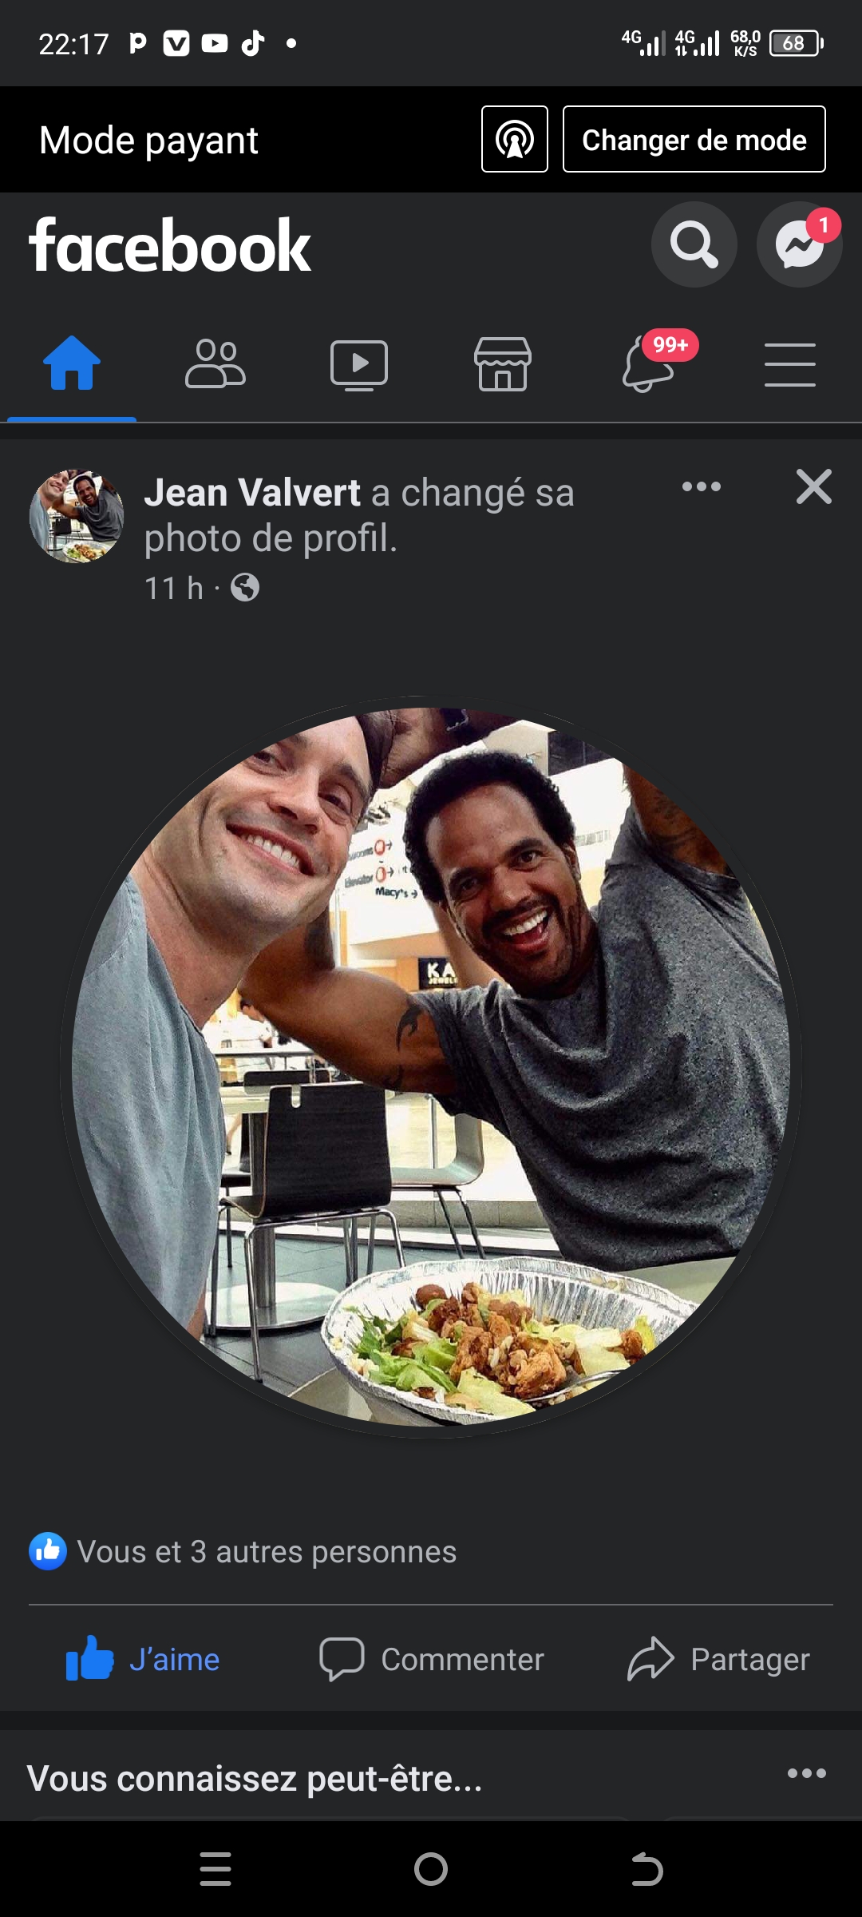
Task: Open post options three-dot menu
Action: pos(702,486)
